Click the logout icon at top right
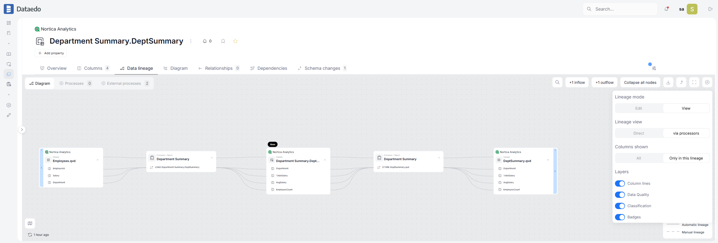The height and width of the screenshot is (243, 718). pyautogui.click(x=710, y=9)
